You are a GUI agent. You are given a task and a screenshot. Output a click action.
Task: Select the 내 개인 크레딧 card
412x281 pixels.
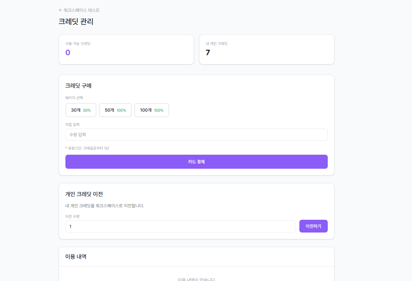[266, 49]
